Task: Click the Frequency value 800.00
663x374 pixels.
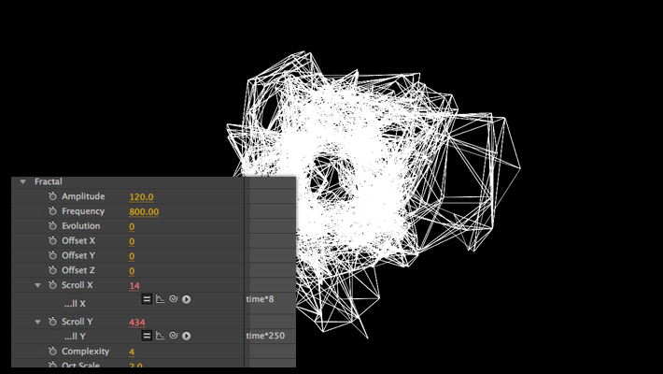Action: tap(144, 212)
